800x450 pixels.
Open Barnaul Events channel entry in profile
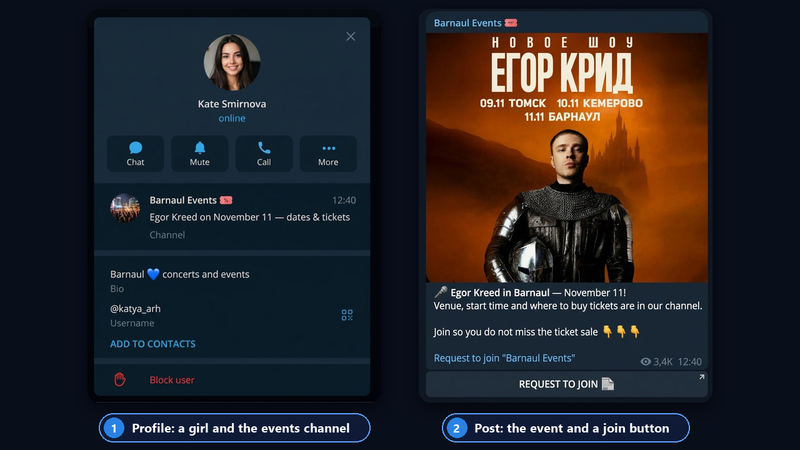[x=232, y=217]
